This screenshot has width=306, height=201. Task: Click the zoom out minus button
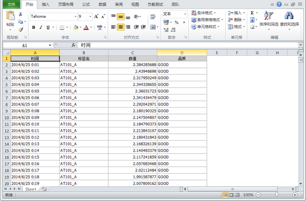click(x=258, y=195)
